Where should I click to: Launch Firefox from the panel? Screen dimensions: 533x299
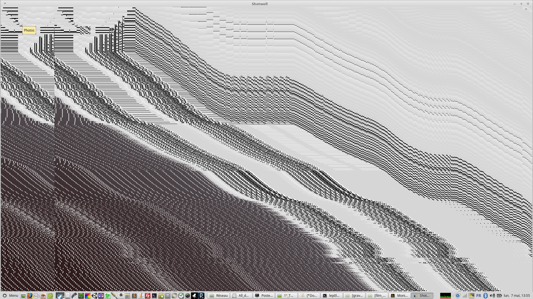click(30, 296)
